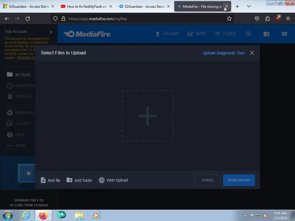The width and height of the screenshot is (295, 221).
Task: Open HELP in sidebar
Action: coord(16,135)
